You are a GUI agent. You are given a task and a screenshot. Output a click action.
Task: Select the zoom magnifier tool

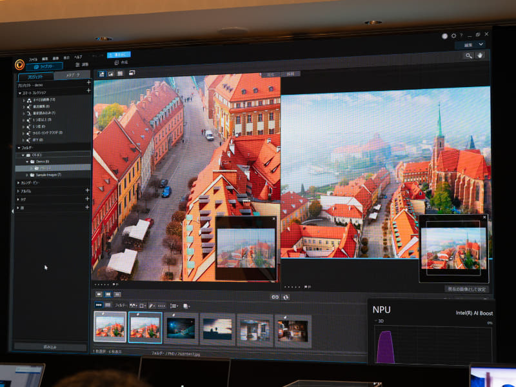pos(469,56)
